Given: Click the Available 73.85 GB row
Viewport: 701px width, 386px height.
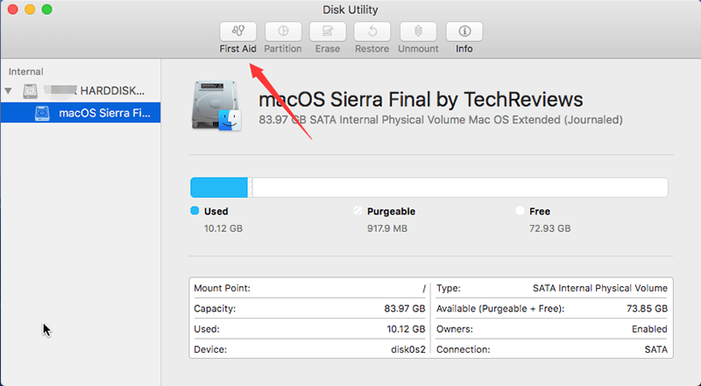Looking at the screenshot, I should point(552,308).
